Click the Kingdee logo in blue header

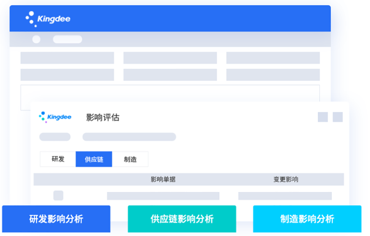[48, 19]
